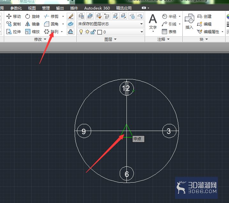
Task: Click the 创建 (Create) block button
Action: pos(204,16)
